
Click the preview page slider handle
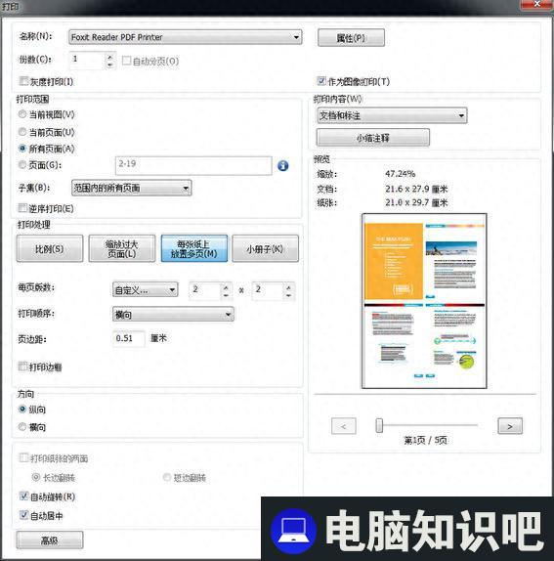(379, 425)
